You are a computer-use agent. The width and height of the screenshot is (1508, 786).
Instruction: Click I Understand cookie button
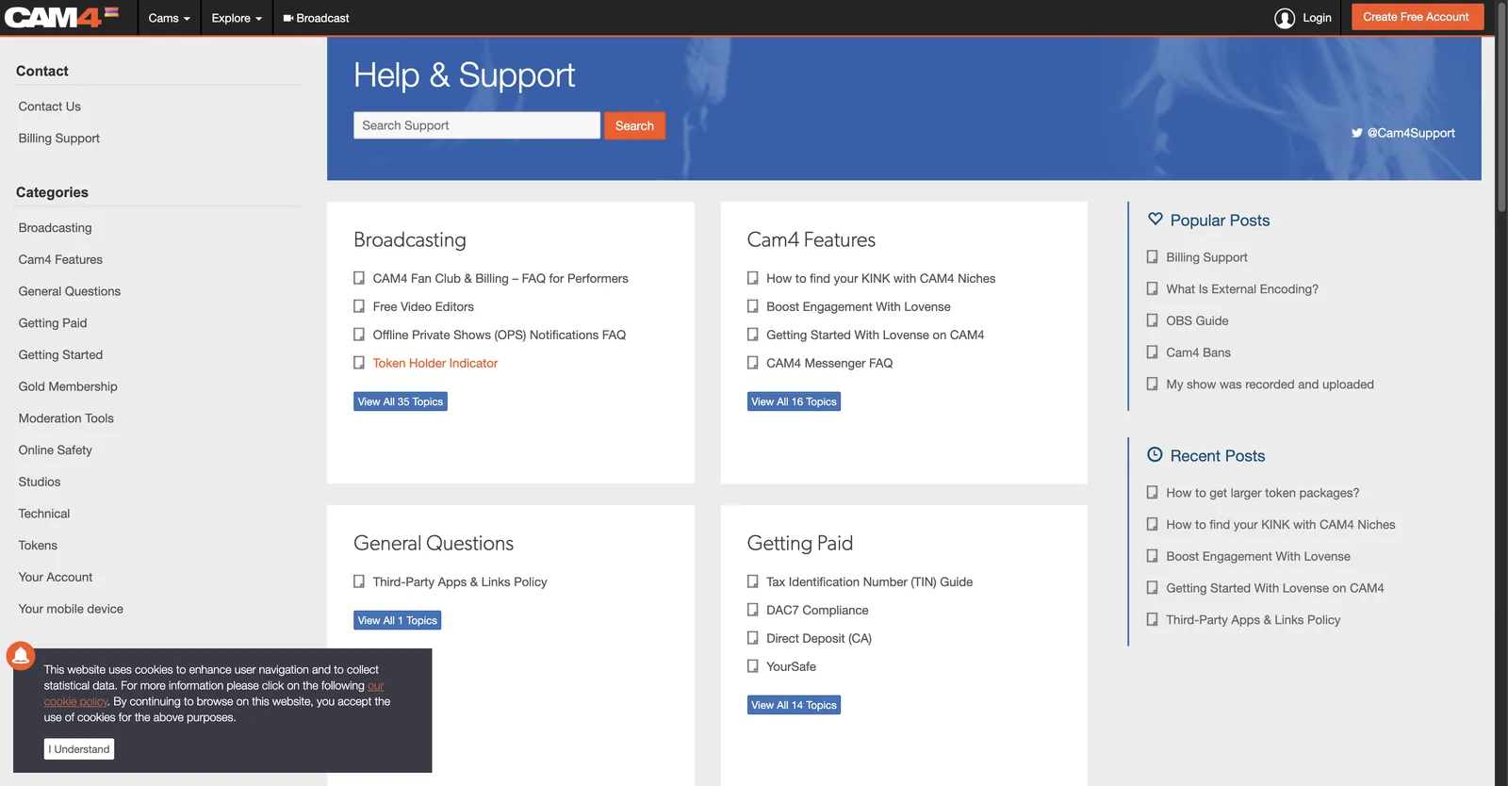(79, 749)
